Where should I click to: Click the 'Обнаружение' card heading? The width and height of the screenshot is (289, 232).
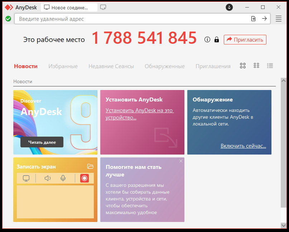tap(213, 99)
